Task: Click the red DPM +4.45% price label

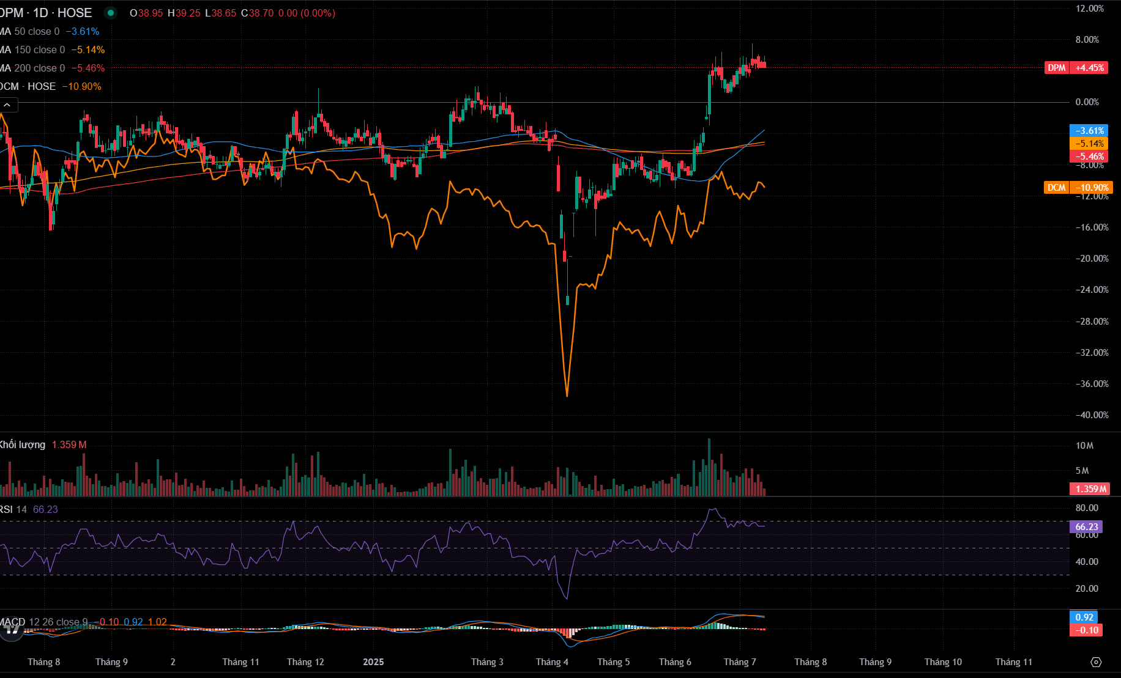Action: pyautogui.click(x=1076, y=68)
